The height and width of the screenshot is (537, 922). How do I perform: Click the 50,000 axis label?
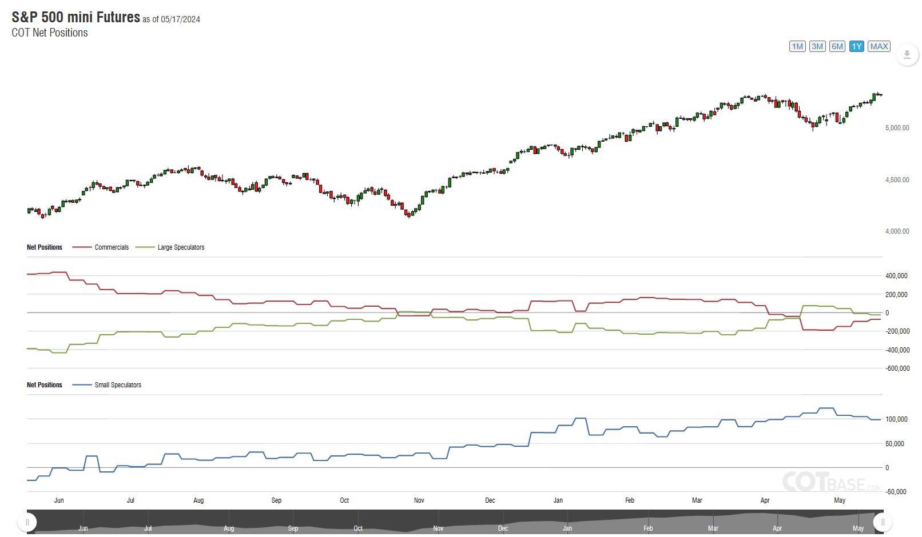click(x=895, y=444)
